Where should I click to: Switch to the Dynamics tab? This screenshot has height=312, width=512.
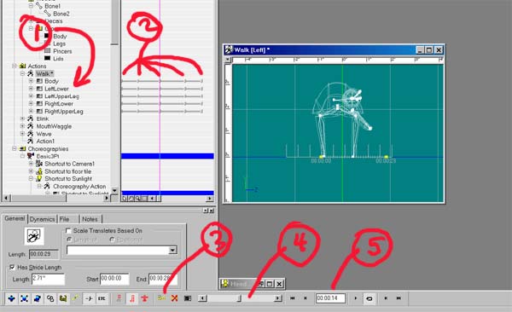(42, 219)
